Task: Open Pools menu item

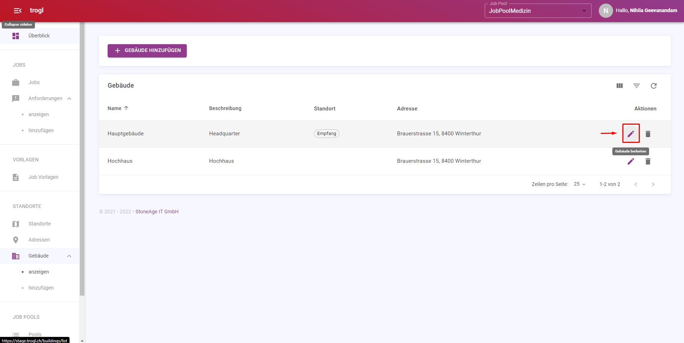Action: tap(35, 334)
